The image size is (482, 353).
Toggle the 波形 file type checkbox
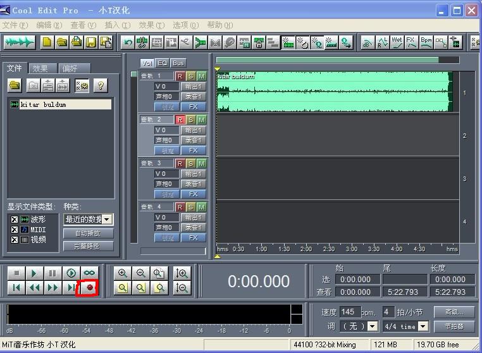14,220
